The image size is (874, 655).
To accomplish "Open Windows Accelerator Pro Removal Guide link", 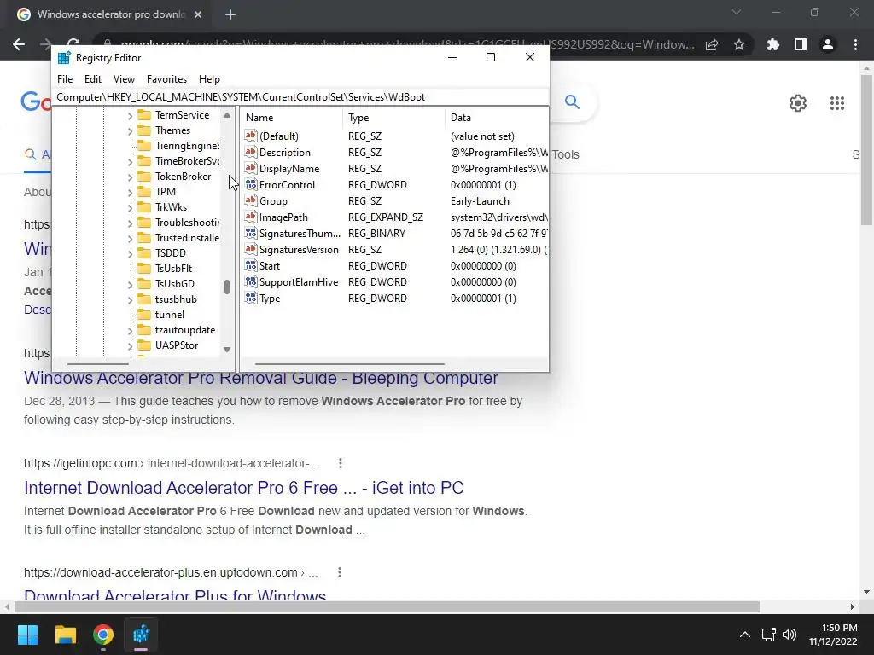I will (x=261, y=378).
